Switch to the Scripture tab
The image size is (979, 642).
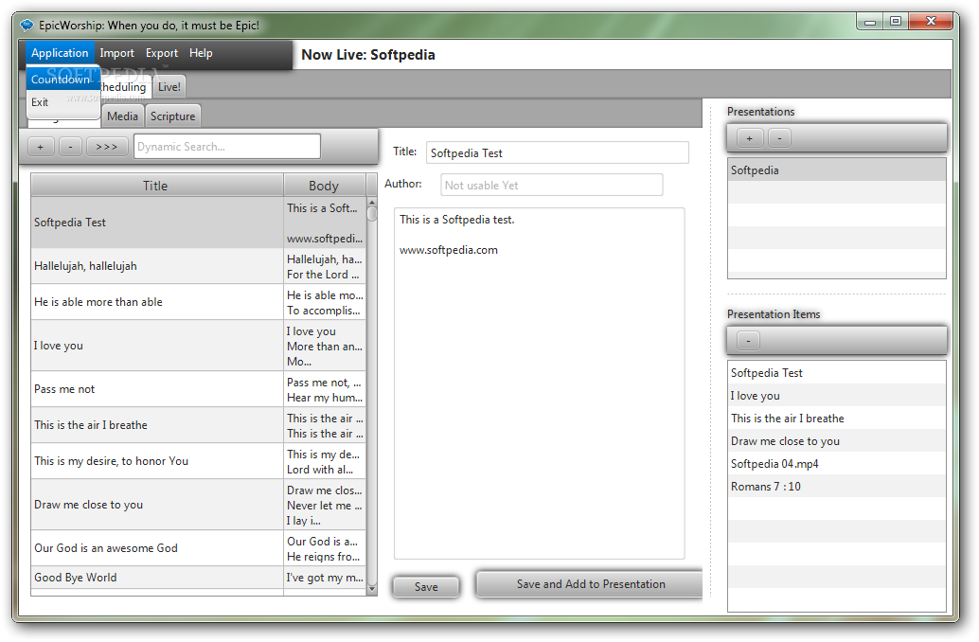pos(173,116)
